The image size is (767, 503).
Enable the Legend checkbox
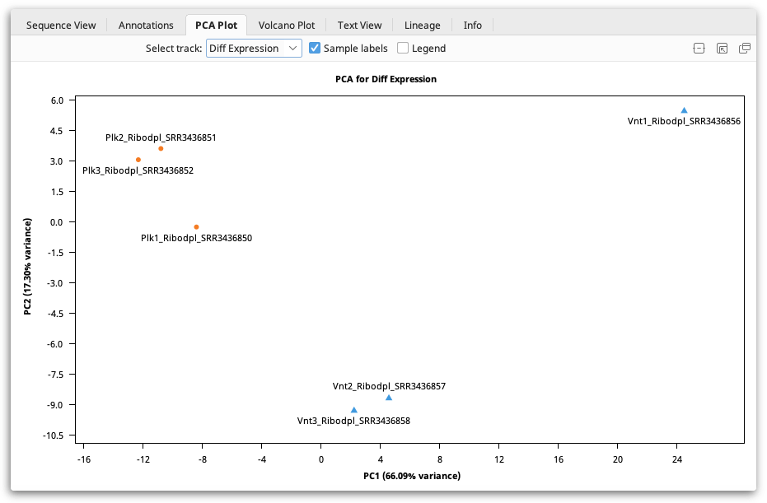click(x=403, y=48)
